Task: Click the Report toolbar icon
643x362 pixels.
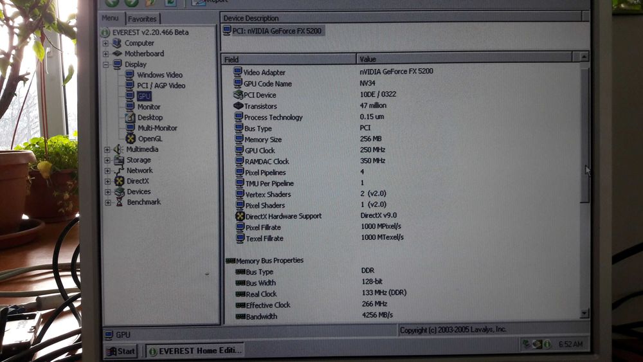Action: [x=199, y=2]
